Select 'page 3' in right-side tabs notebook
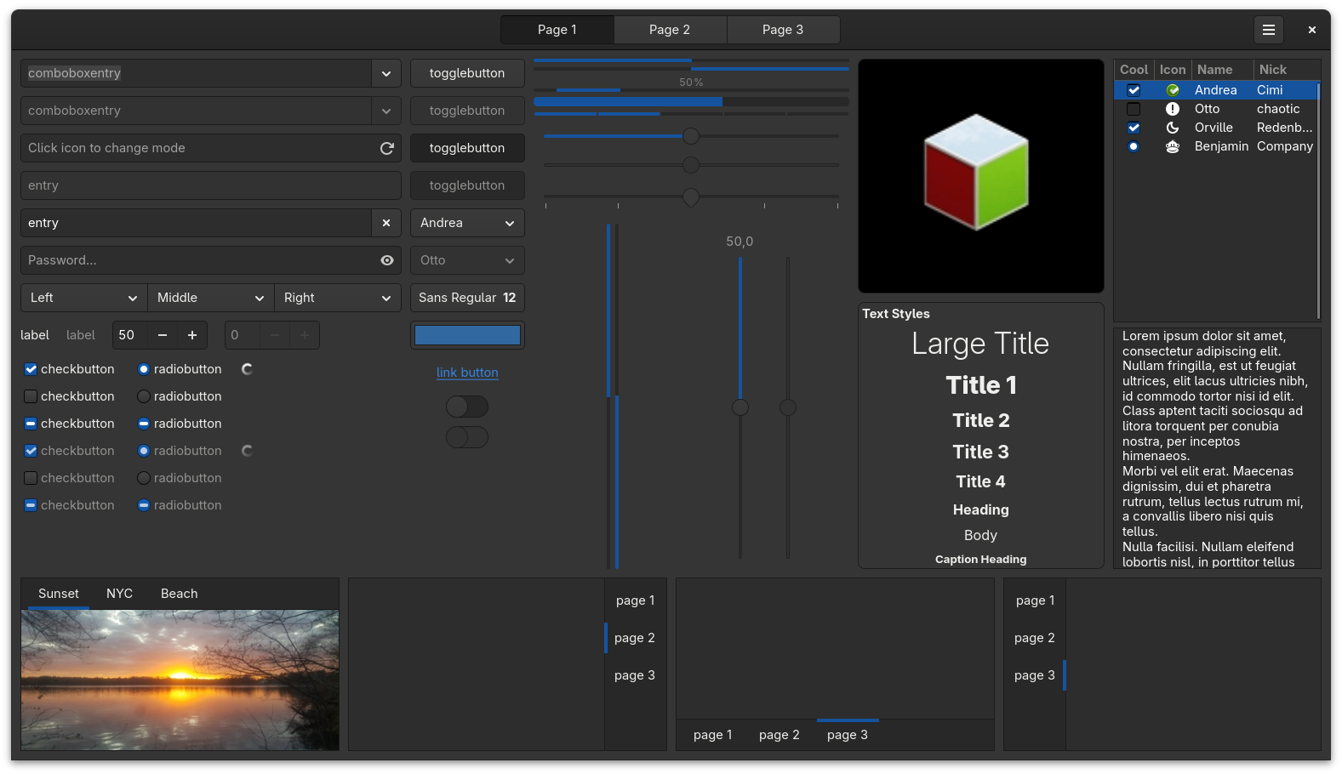The width and height of the screenshot is (1342, 774). pos(636,675)
